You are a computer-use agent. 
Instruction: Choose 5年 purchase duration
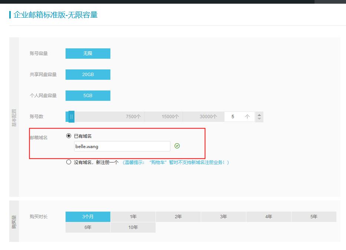pyautogui.click(x=314, y=217)
